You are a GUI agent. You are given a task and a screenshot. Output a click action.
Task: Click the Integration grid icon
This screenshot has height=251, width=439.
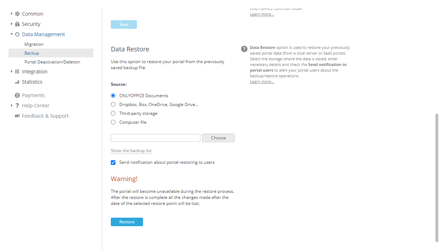coord(17,71)
